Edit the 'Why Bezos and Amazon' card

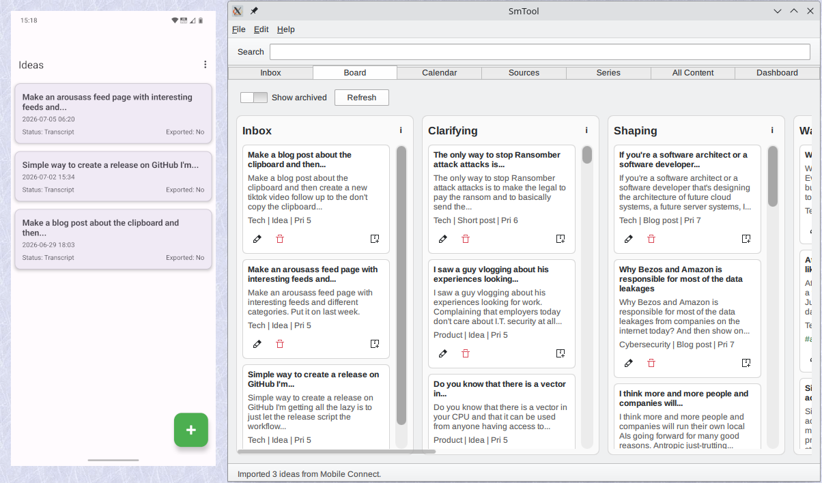(628, 363)
